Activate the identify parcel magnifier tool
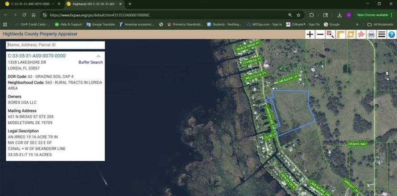 click(x=330, y=34)
